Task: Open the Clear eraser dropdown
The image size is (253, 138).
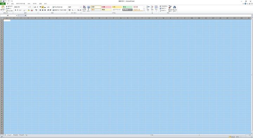Action: [163, 11]
